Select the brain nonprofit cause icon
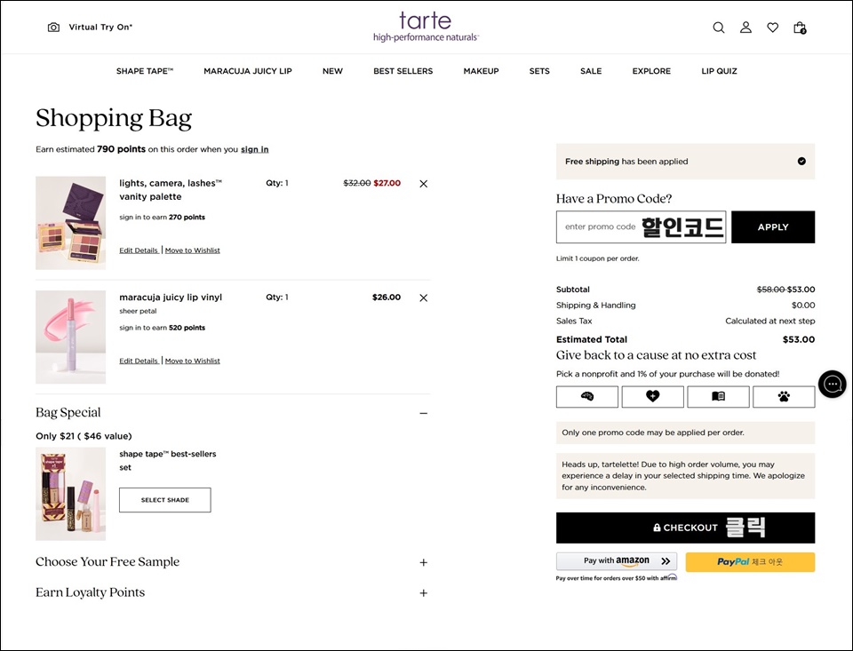 point(587,396)
